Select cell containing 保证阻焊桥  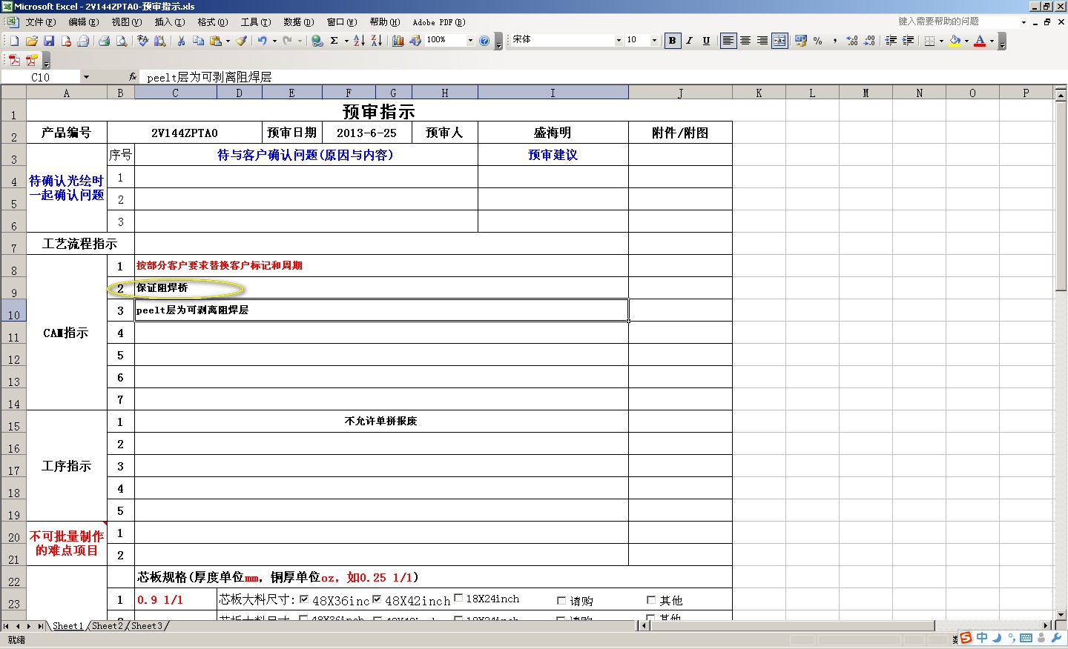click(x=381, y=288)
